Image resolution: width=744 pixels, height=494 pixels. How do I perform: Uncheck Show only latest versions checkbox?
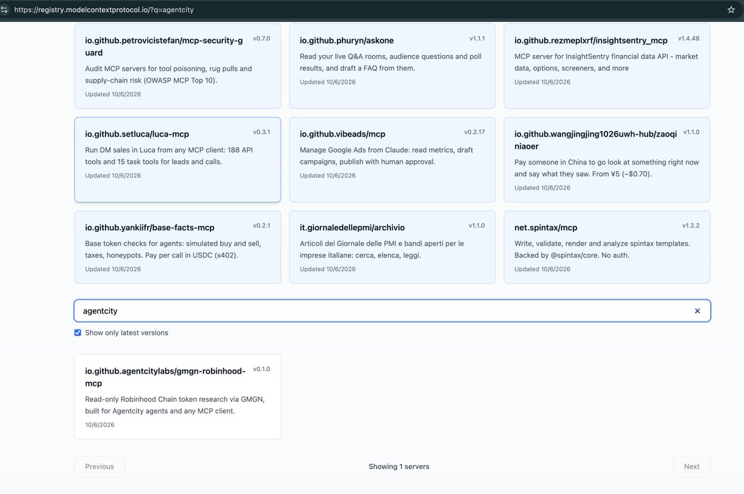78,333
